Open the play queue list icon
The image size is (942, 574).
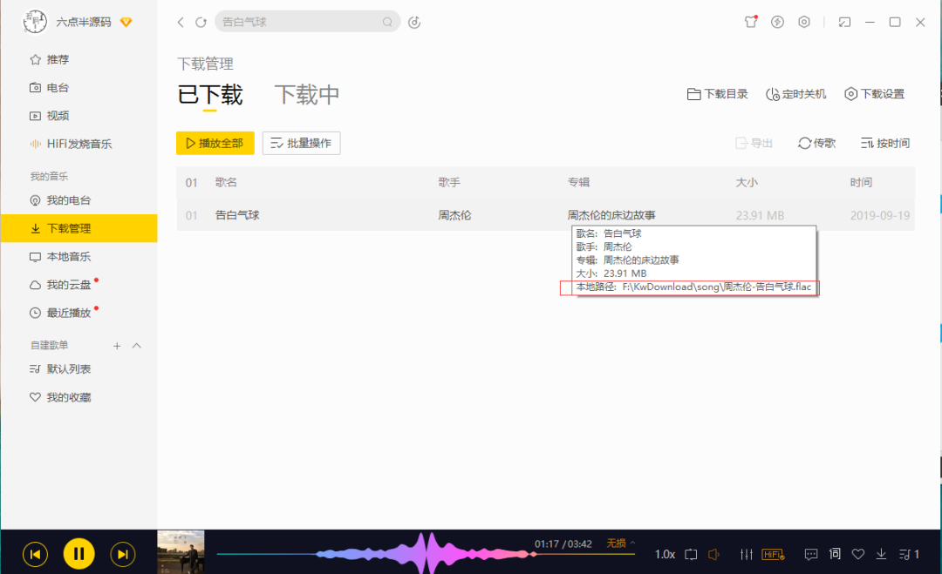click(909, 554)
